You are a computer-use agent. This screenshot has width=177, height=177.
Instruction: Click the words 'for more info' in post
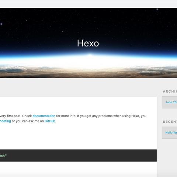66,116
